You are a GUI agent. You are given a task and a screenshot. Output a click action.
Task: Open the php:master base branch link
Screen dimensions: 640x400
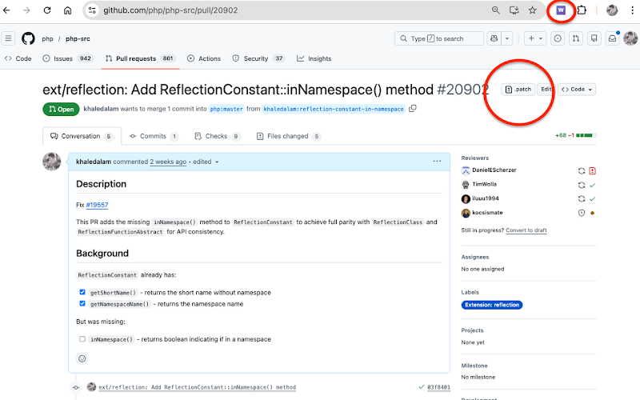226,109
